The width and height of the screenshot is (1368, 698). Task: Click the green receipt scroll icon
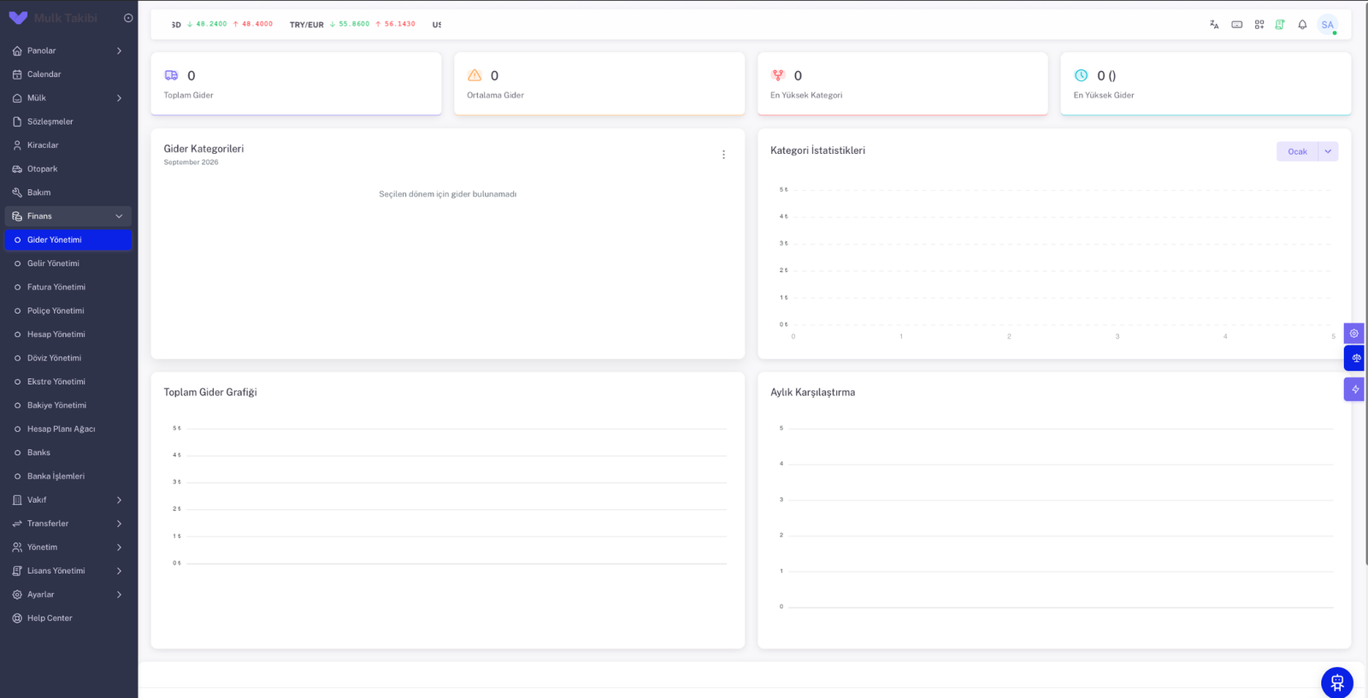pyautogui.click(x=1280, y=25)
